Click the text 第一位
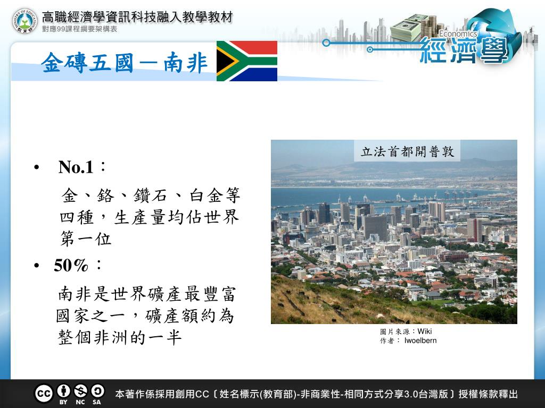This screenshot has width=545, height=408. pyautogui.click(x=86, y=239)
